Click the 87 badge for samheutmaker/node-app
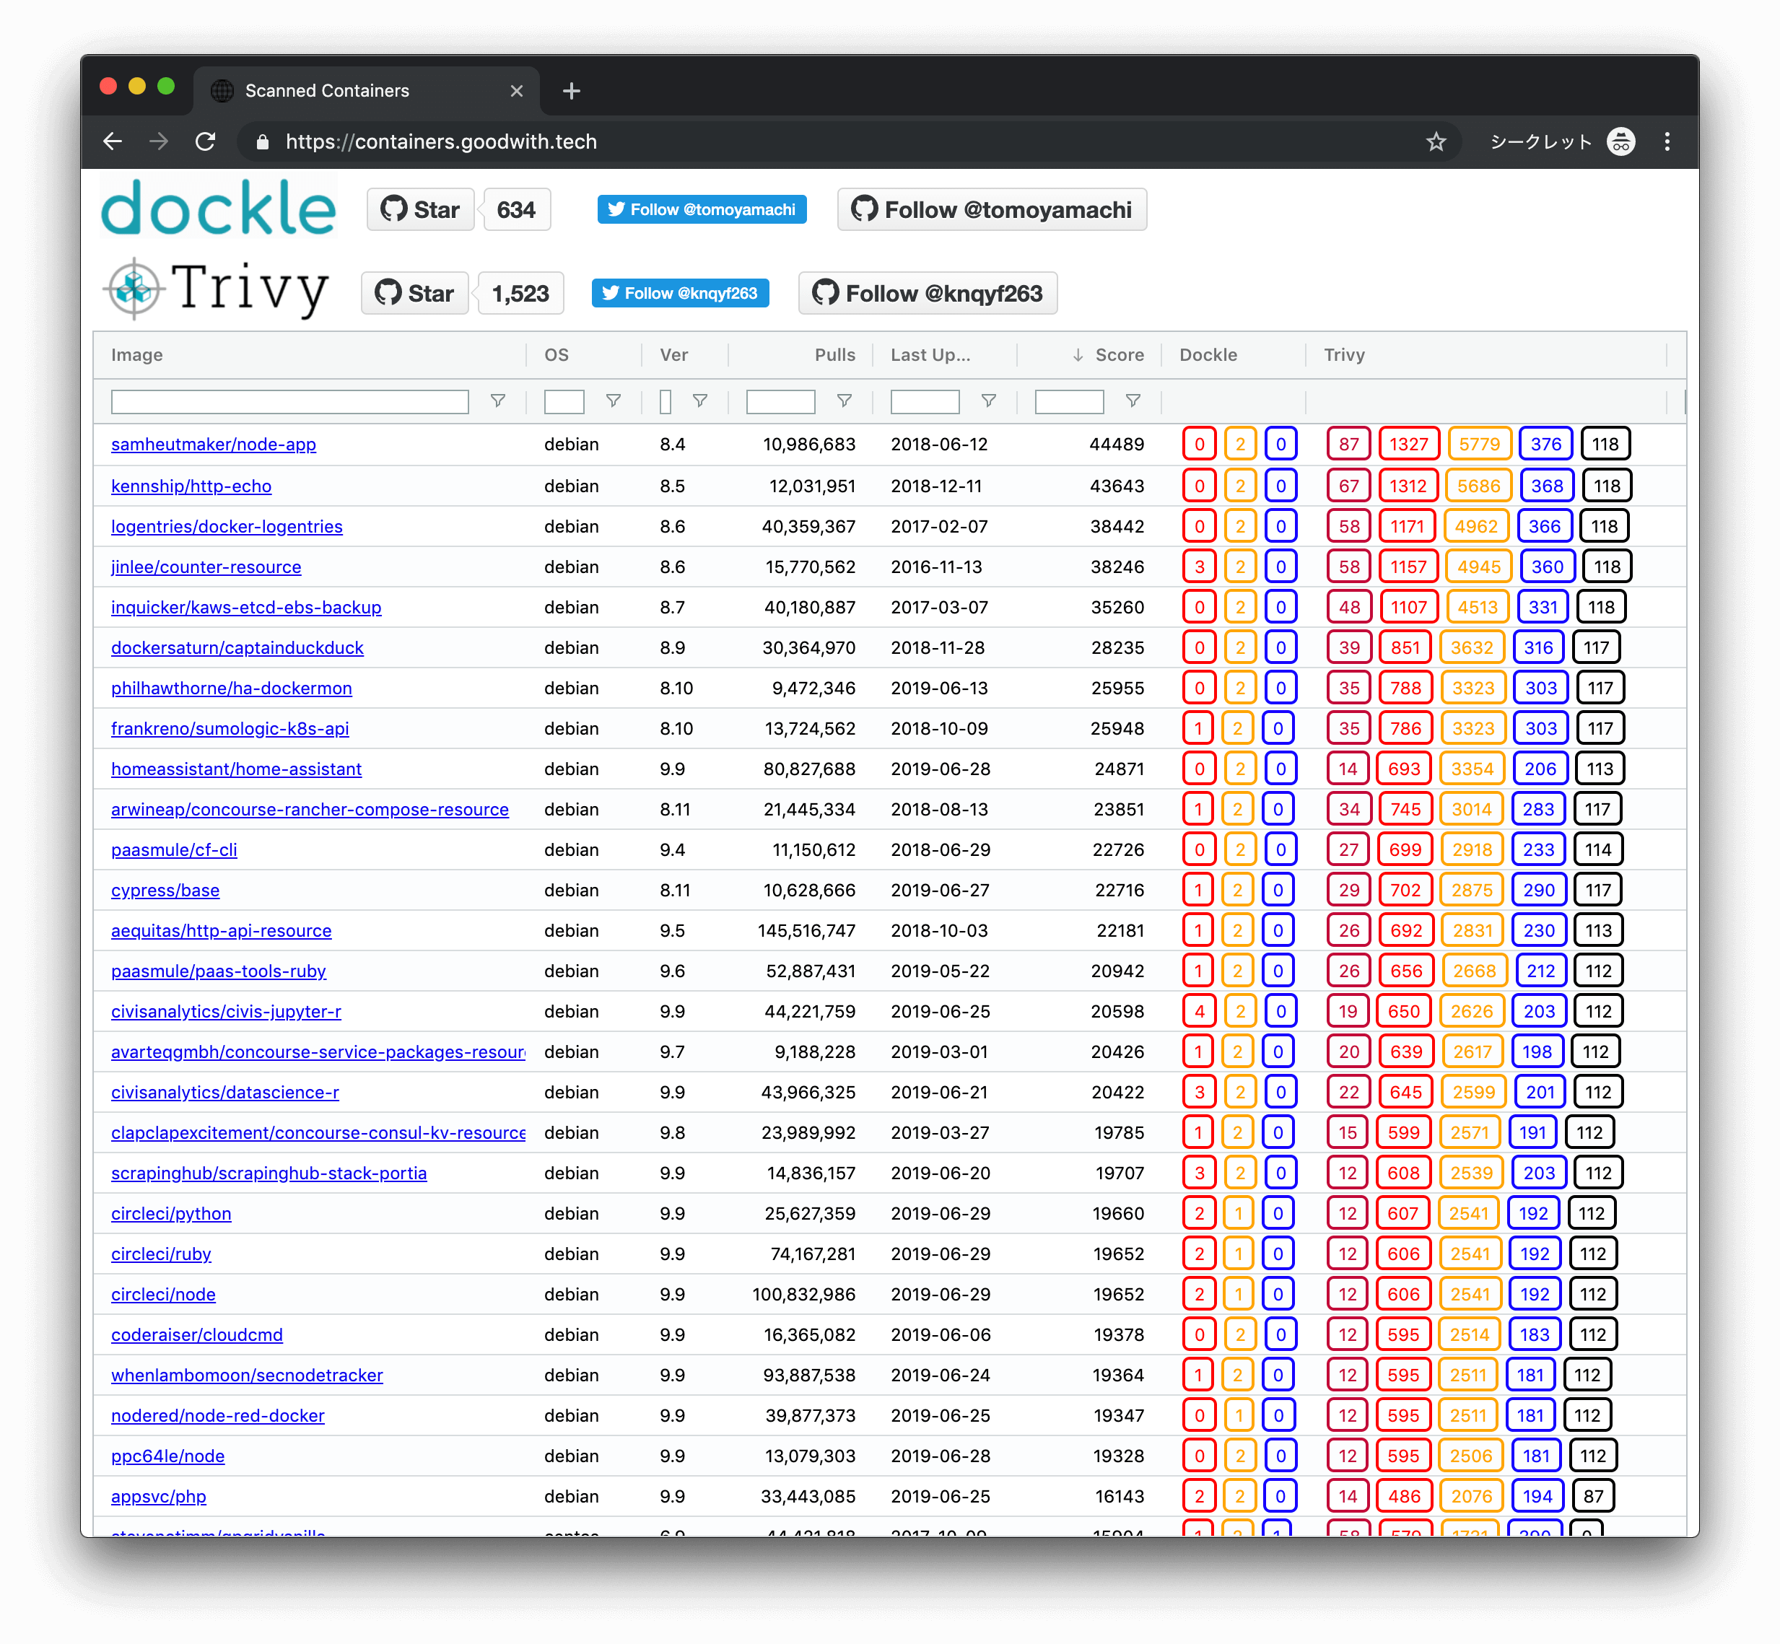This screenshot has height=1644, width=1780. tap(1348, 444)
